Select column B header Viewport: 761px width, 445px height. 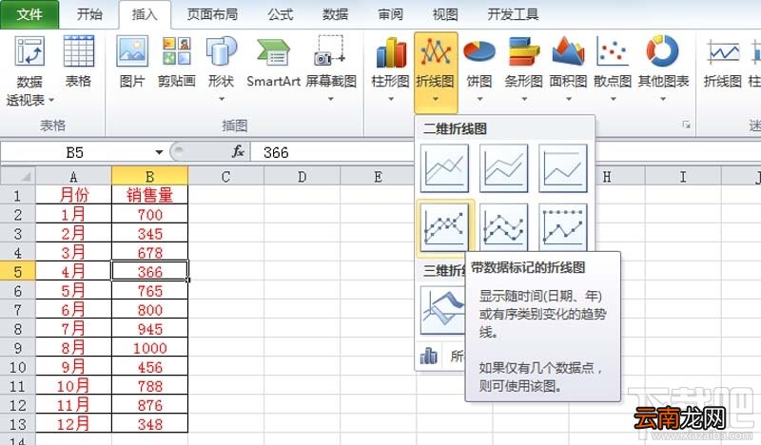150,176
